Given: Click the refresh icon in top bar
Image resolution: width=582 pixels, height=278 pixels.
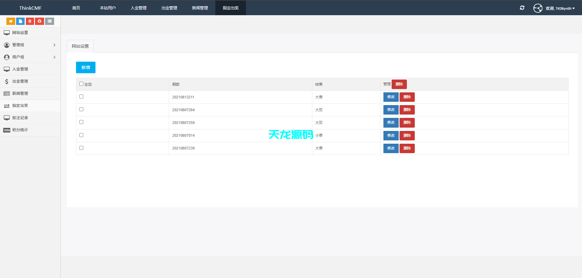Looking at the screenshot, I should tap(522, 8).
